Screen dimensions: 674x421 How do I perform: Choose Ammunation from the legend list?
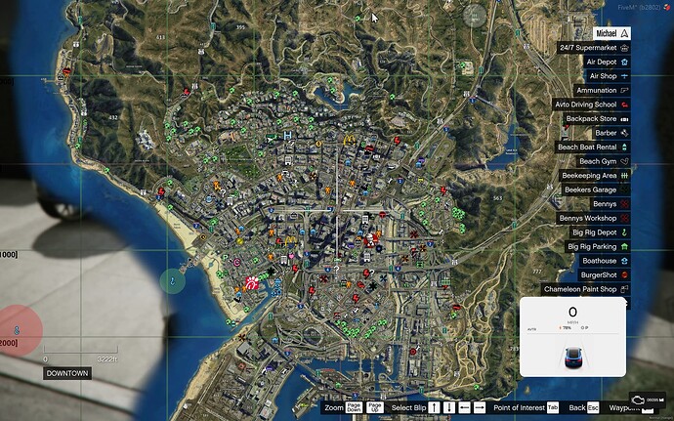click(602, 90)
